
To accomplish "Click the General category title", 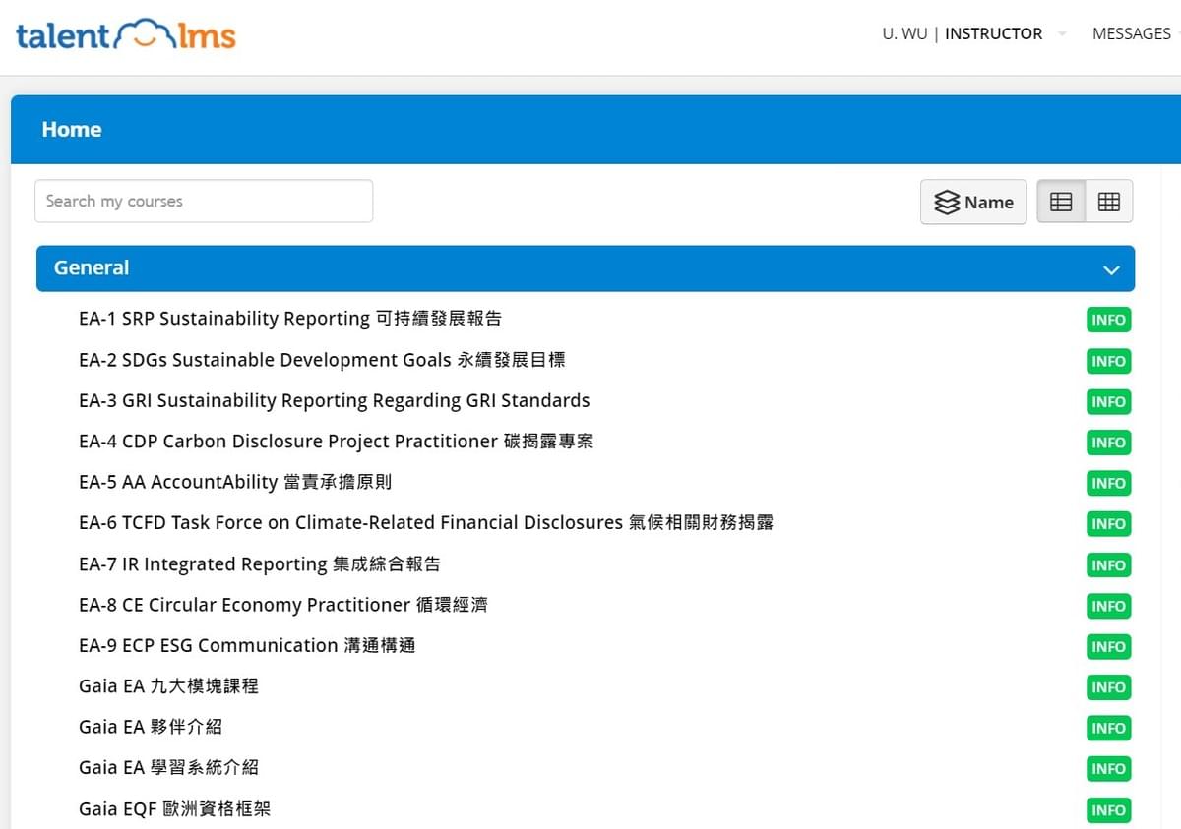I will point(92,267).
